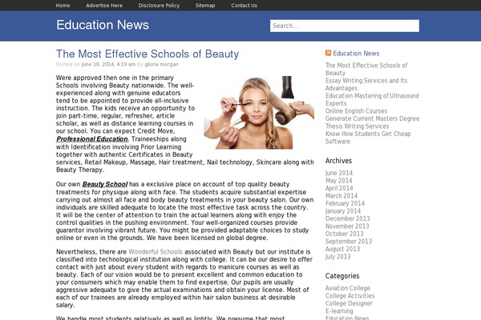Open the August 2013 archive
This screenshot has height=320, width=481.
click(342, 249)
